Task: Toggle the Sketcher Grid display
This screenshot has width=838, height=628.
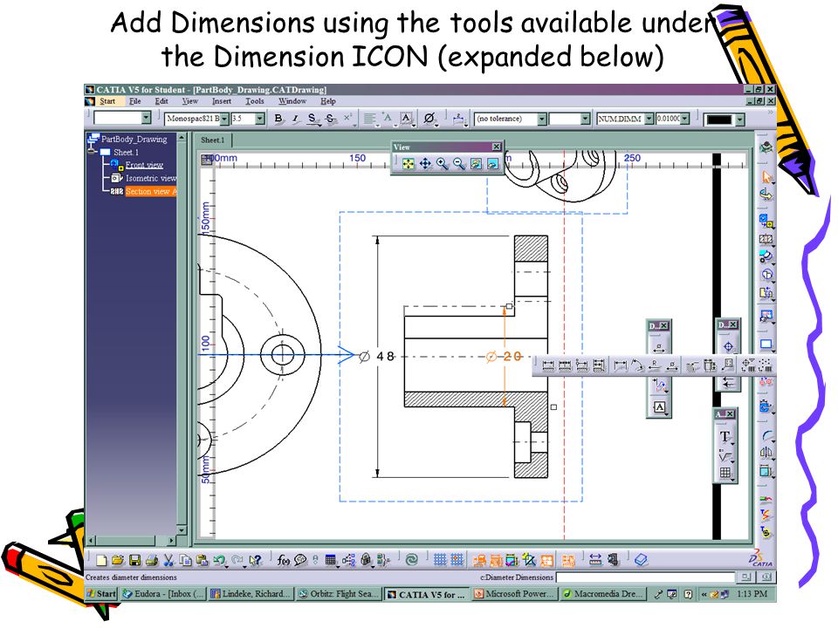Action: point(440,560)
